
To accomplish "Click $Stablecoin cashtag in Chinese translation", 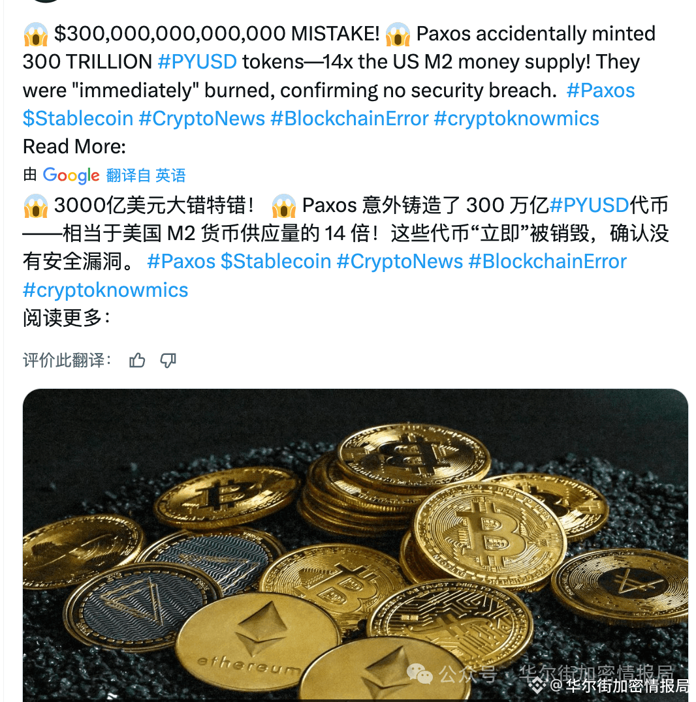I will [276, 262].
